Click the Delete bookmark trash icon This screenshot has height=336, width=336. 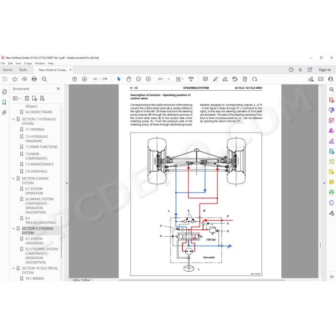point(27,98)
